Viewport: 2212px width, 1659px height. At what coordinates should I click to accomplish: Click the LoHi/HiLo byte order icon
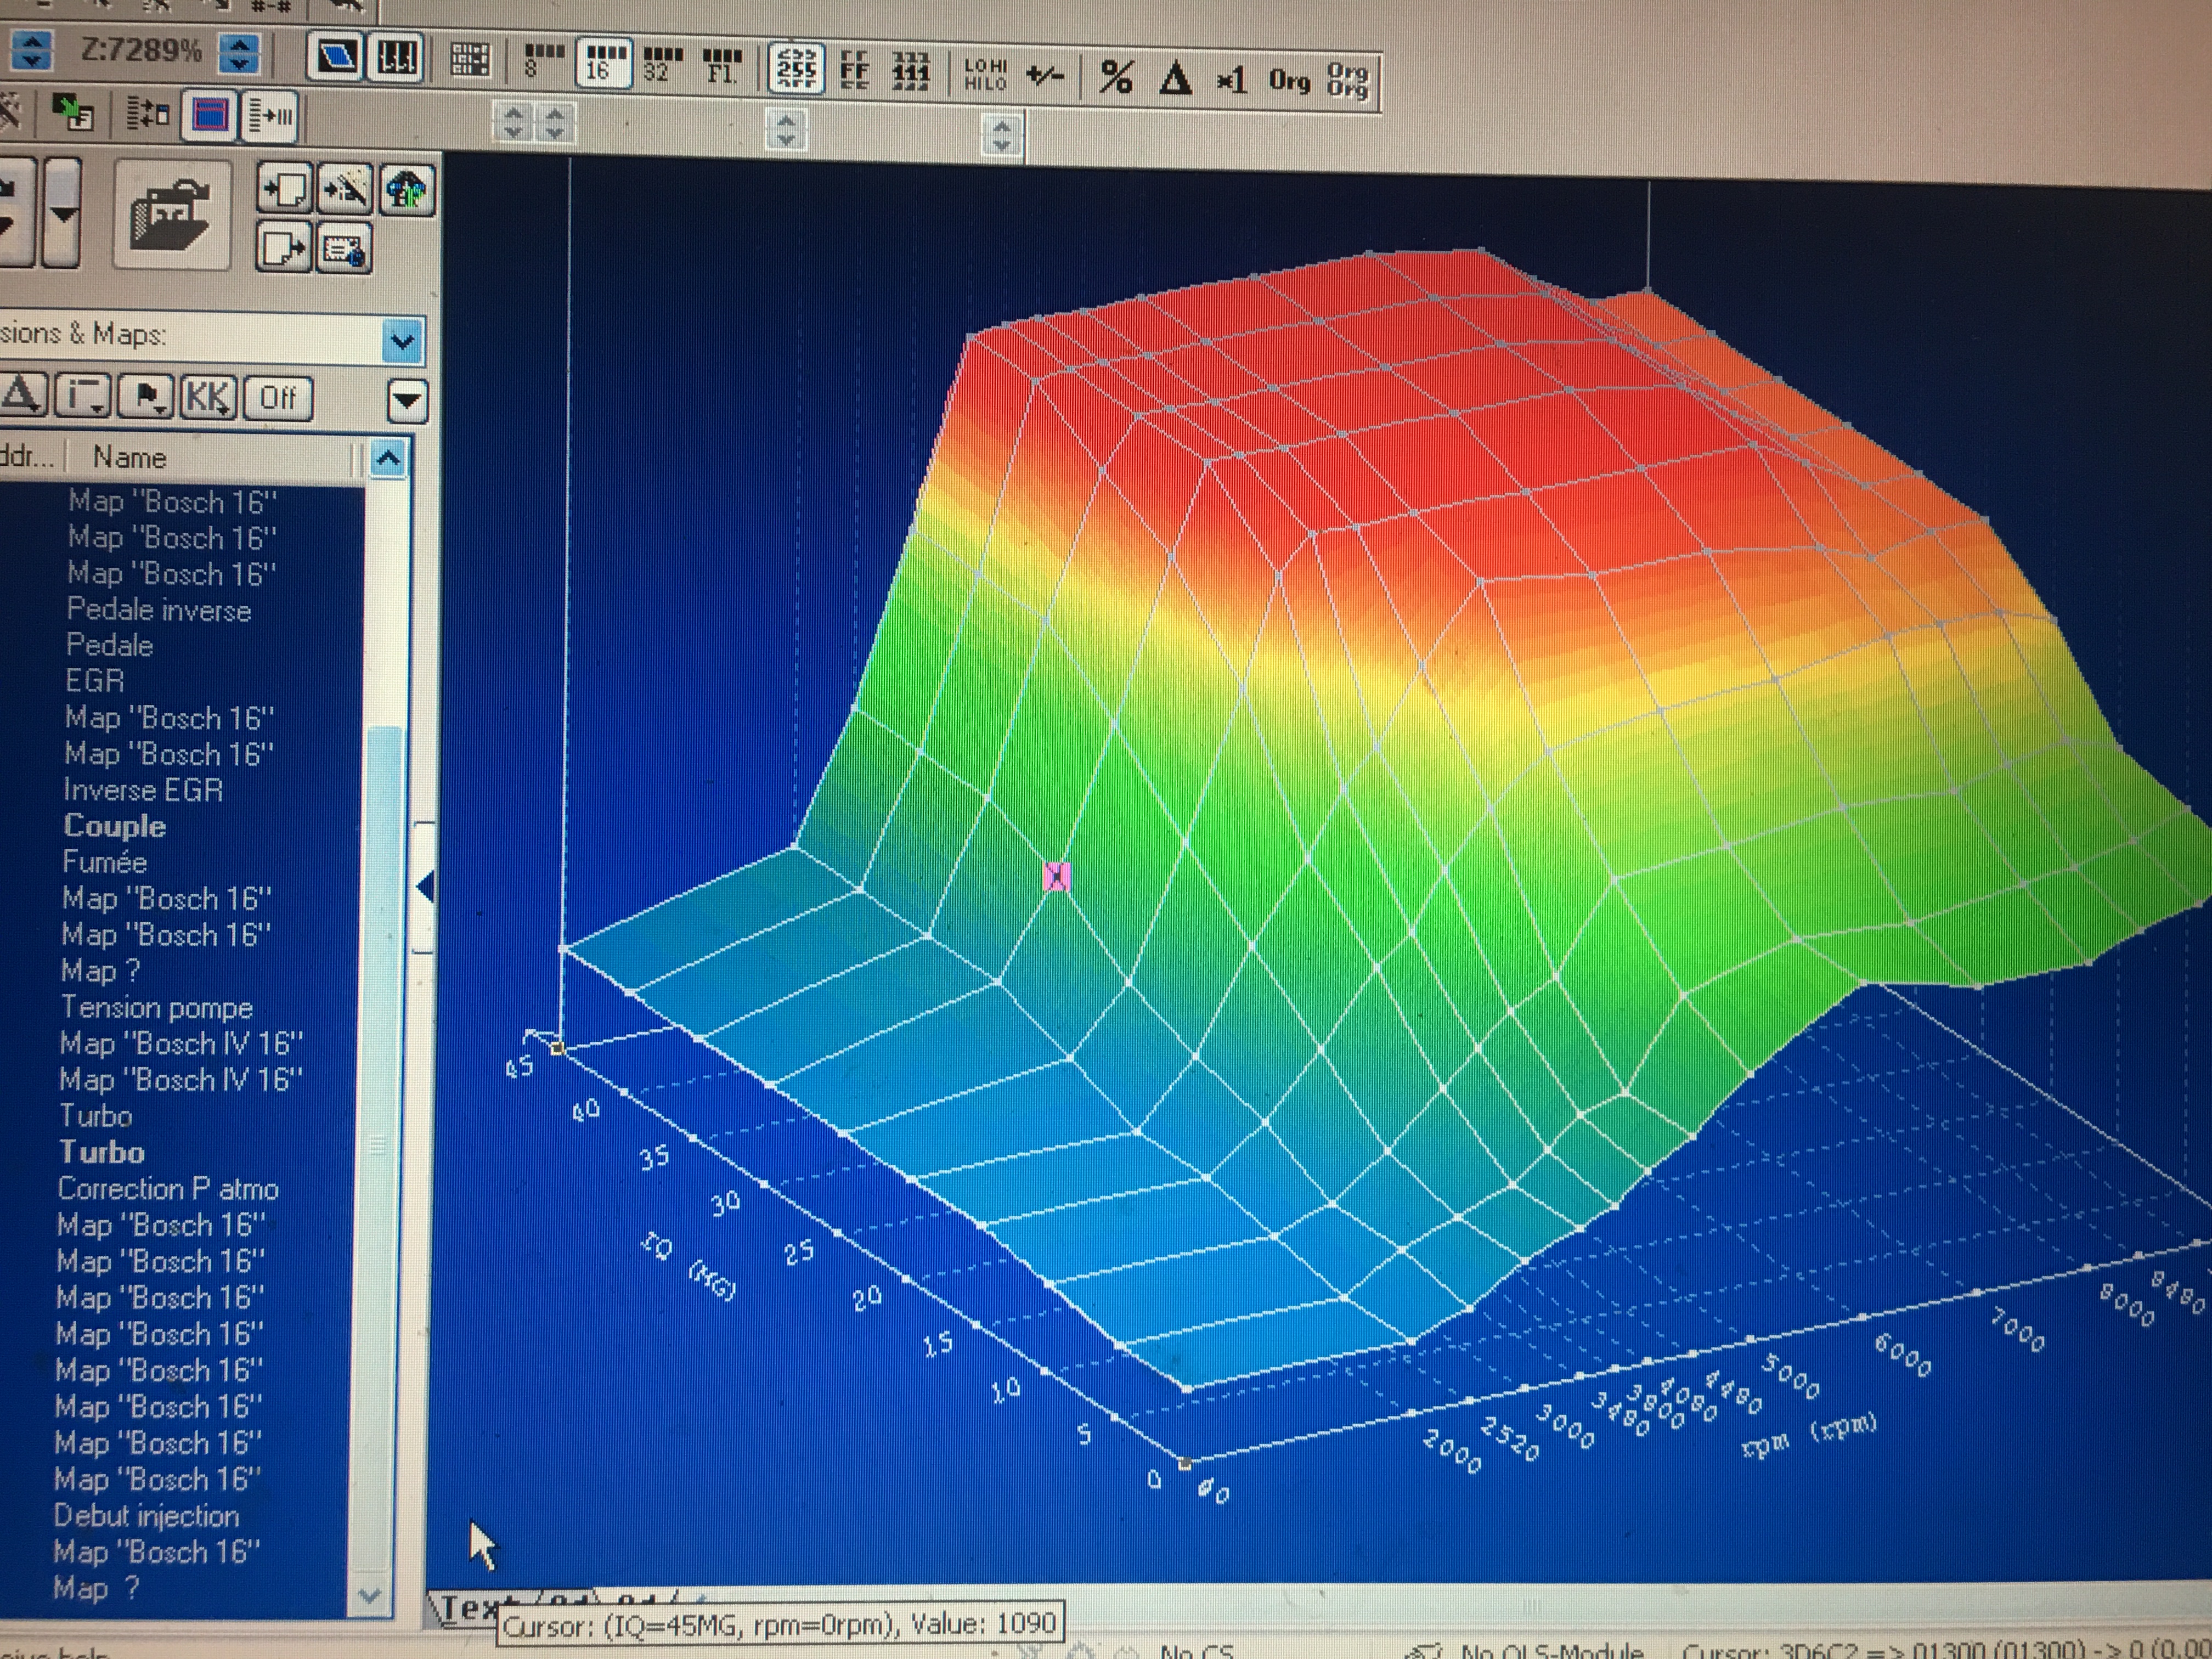click(x=985, y=74)
